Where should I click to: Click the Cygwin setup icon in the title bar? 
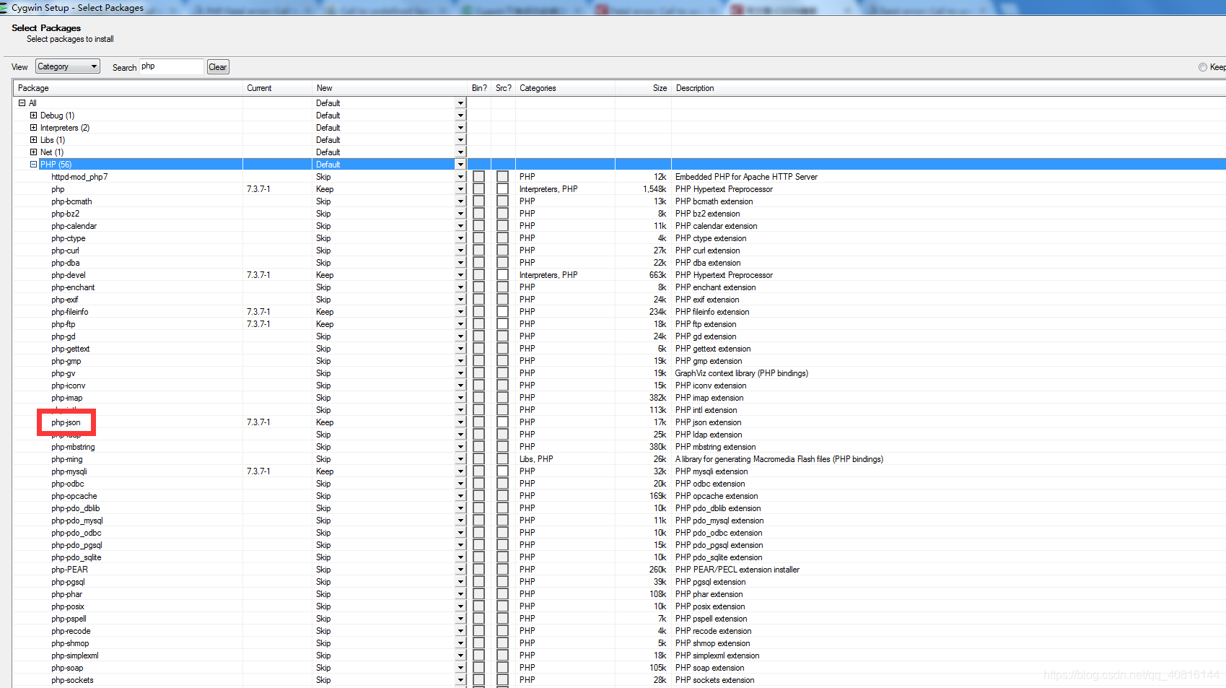5,8
